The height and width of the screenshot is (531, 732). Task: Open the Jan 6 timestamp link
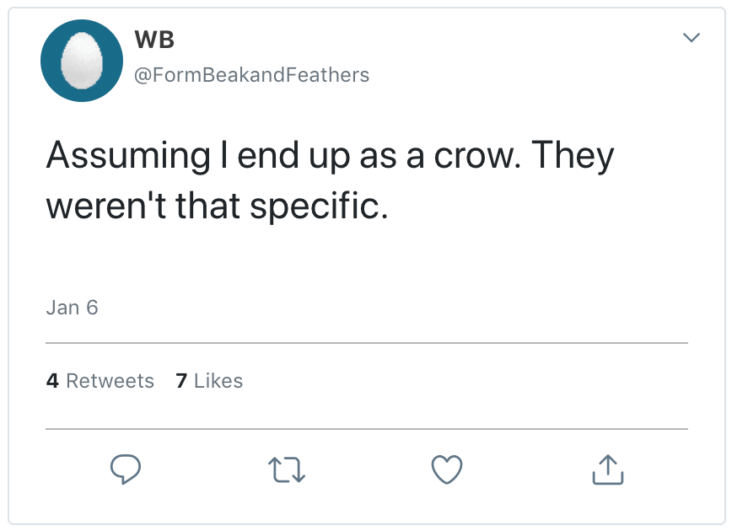click(x=72, y=308)
